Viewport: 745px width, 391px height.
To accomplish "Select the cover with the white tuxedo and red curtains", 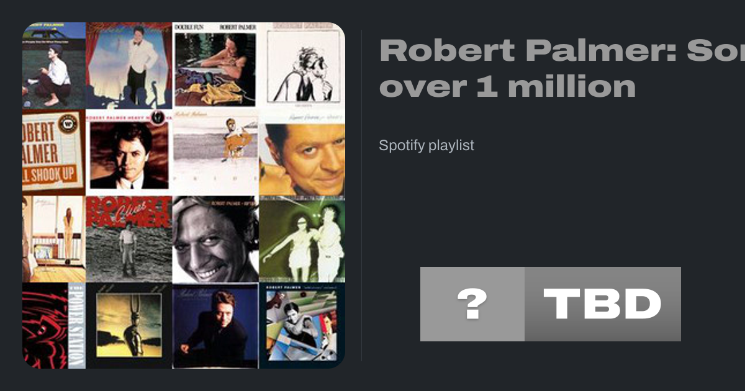I will point(129,66).
